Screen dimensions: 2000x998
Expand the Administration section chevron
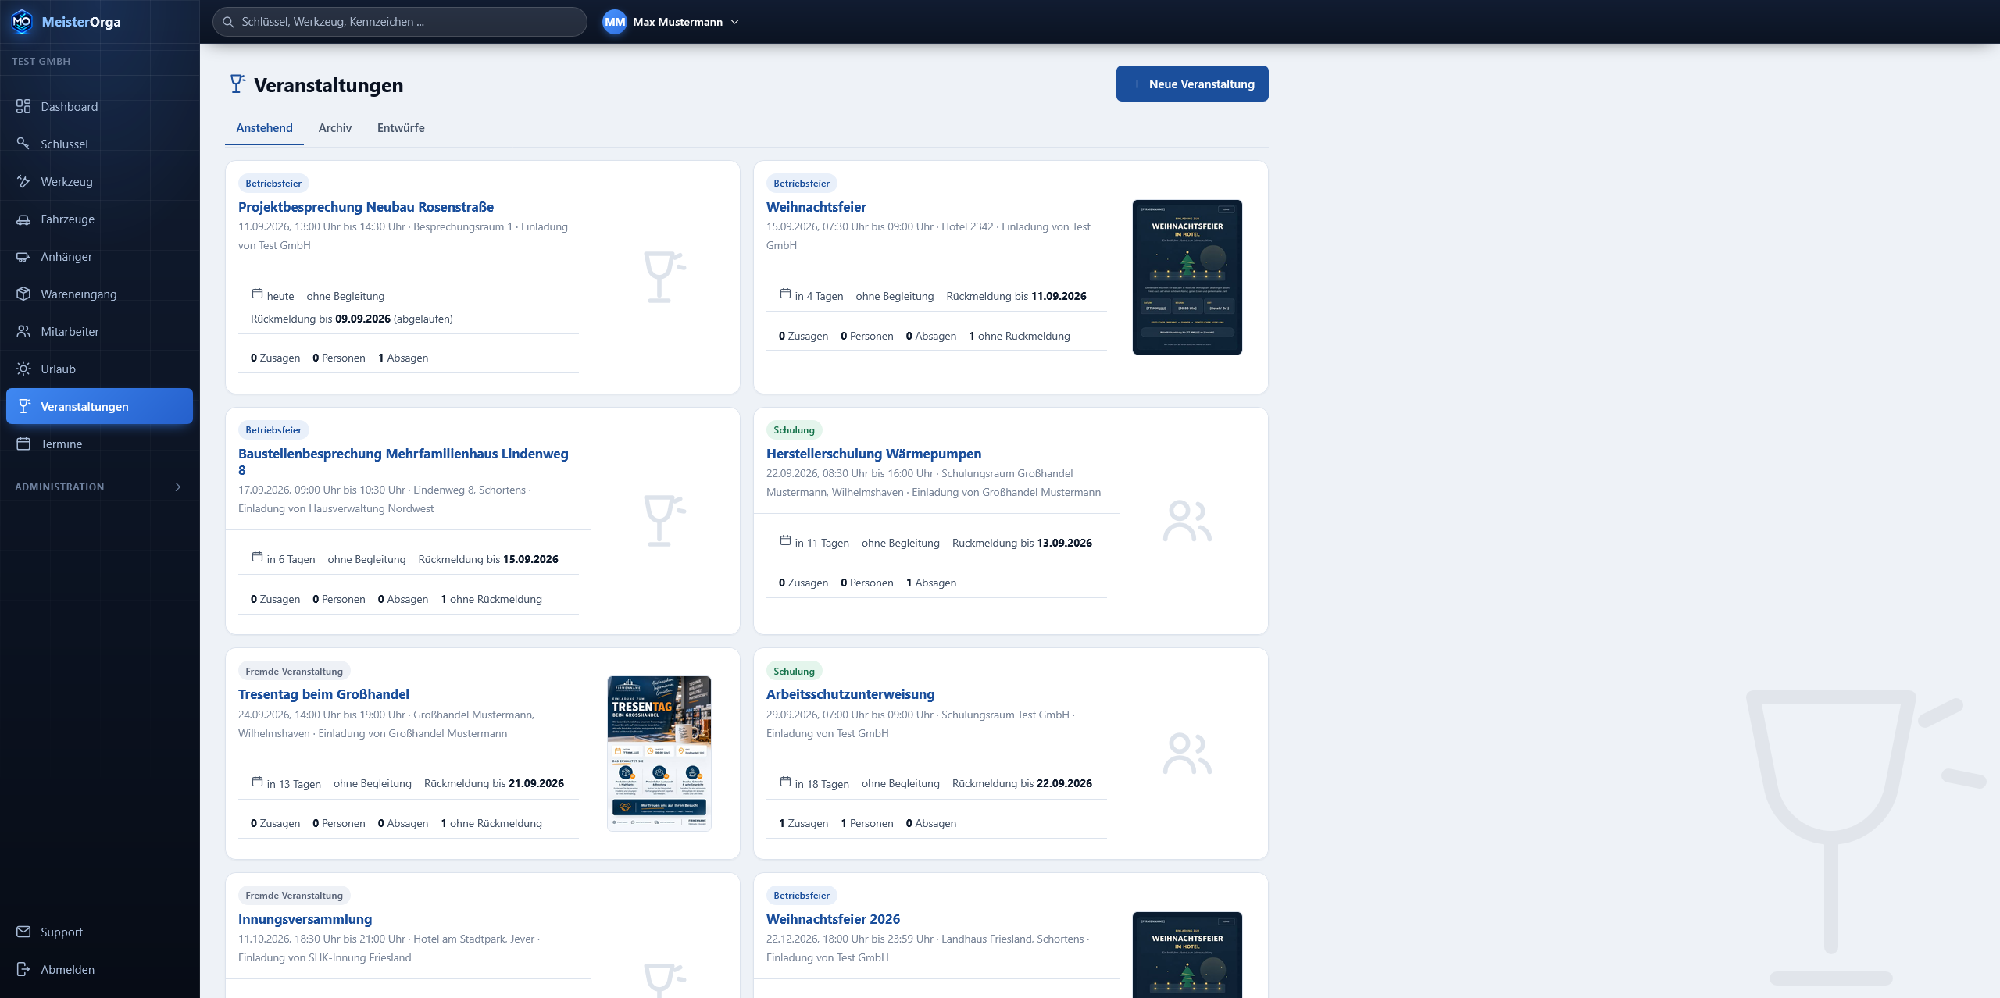tap(178, 487)
